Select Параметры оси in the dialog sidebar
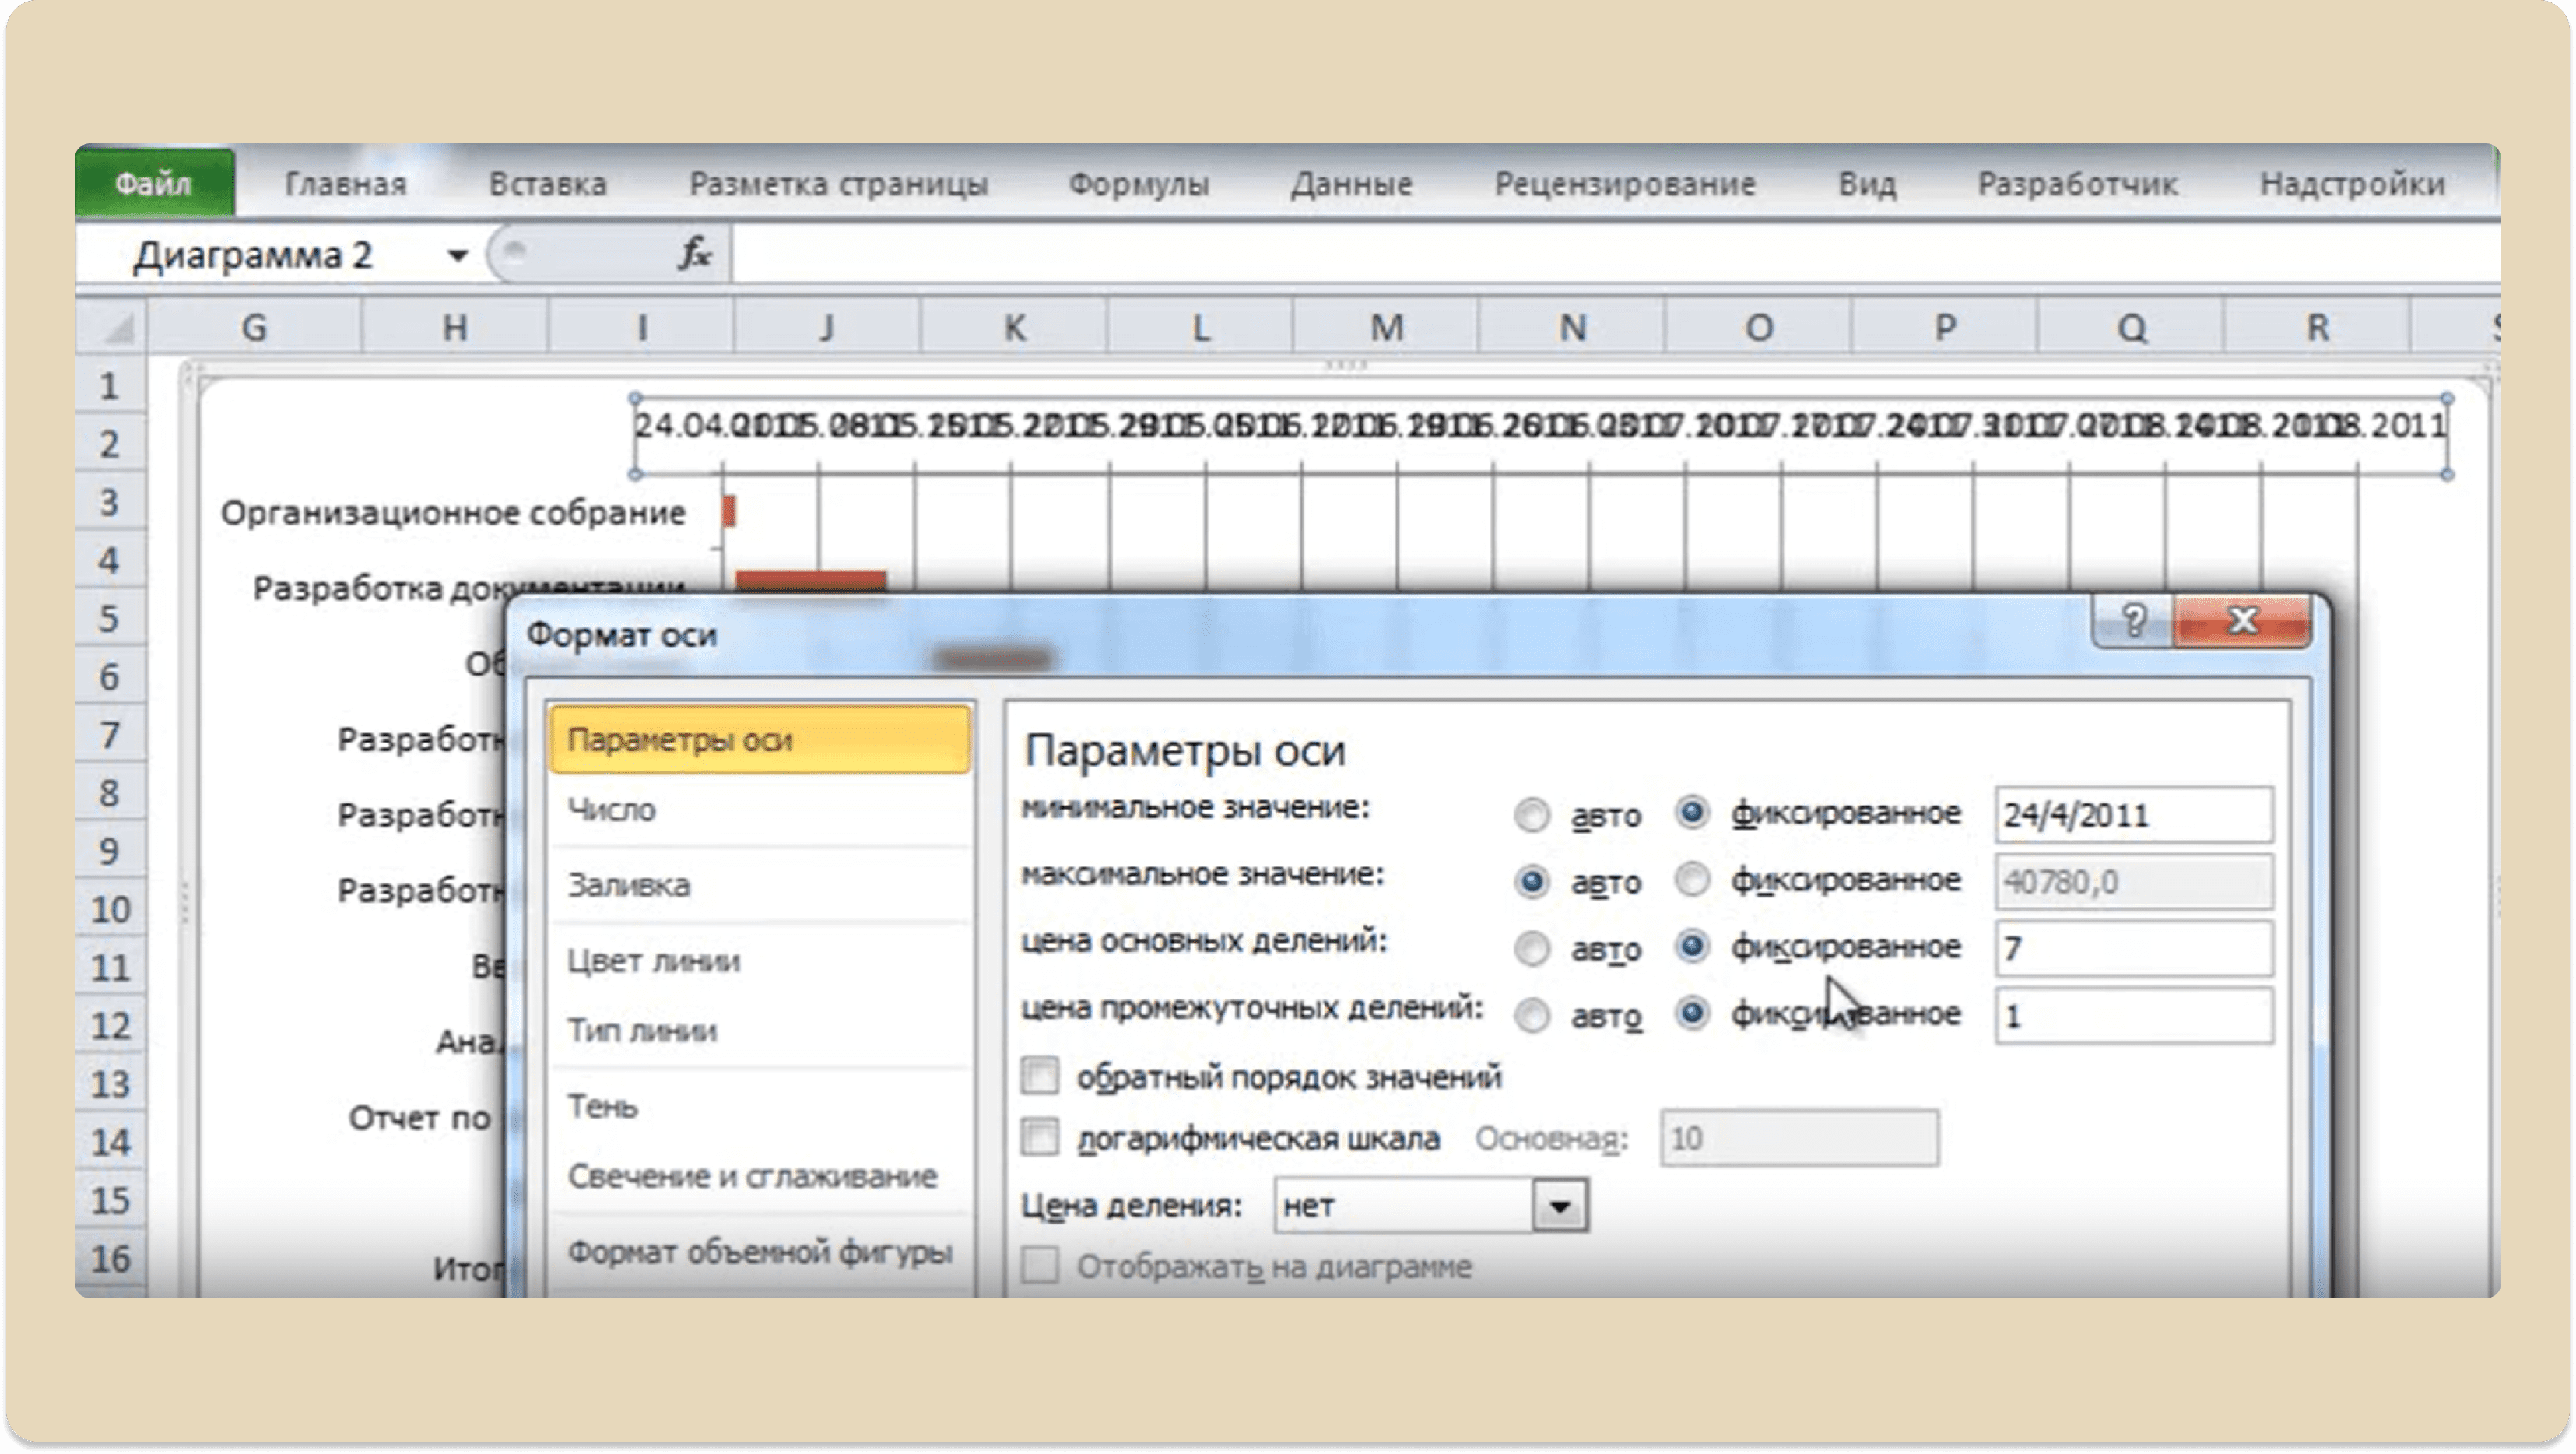This screenshot has width=2576, height=1454. (x=760, y=740)
